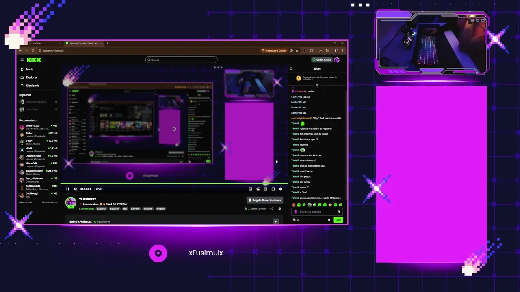520x292 pixels.
Task: Open MisrraVB recommended channel
Action: coord(39,164)
